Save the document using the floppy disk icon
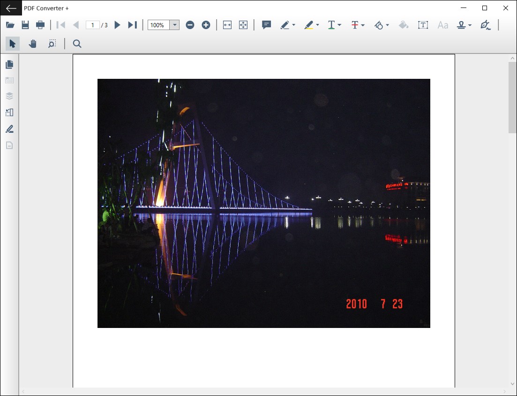The width and height of the screenshot is (517, 396). tap(25, 25)
